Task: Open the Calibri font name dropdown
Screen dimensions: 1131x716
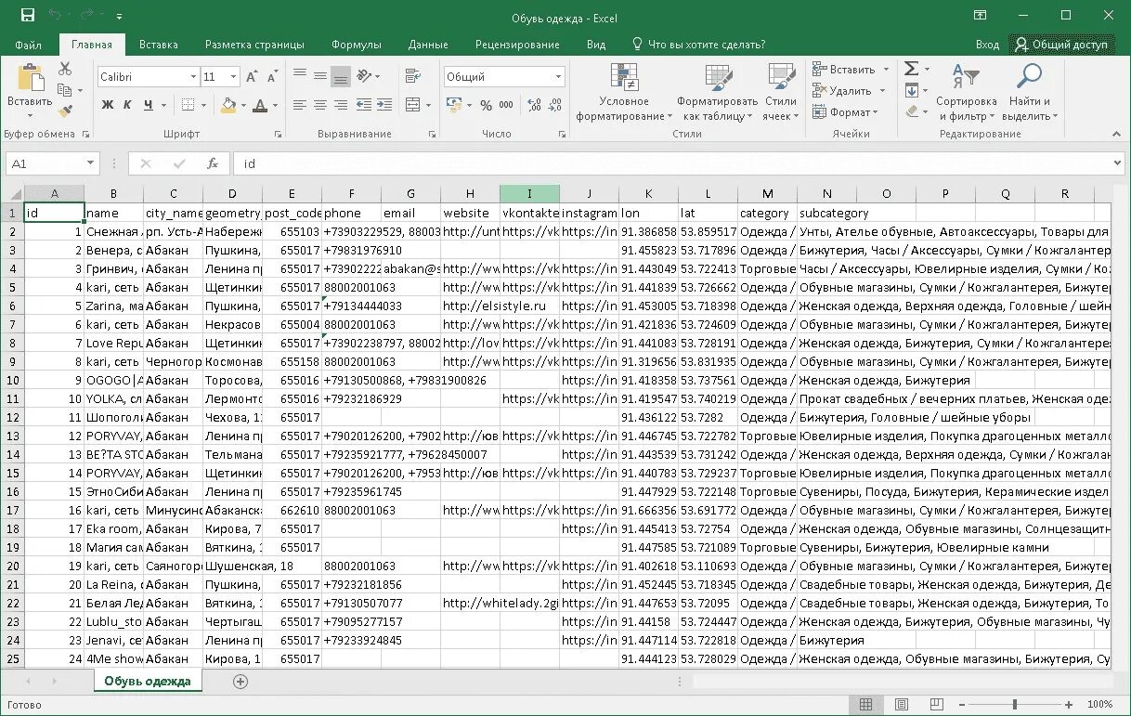Action: click(x=193, y=77)
